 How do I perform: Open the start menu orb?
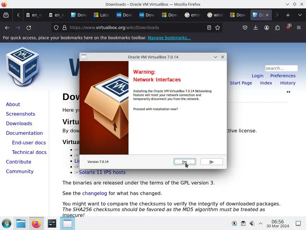tap(7, 223)
